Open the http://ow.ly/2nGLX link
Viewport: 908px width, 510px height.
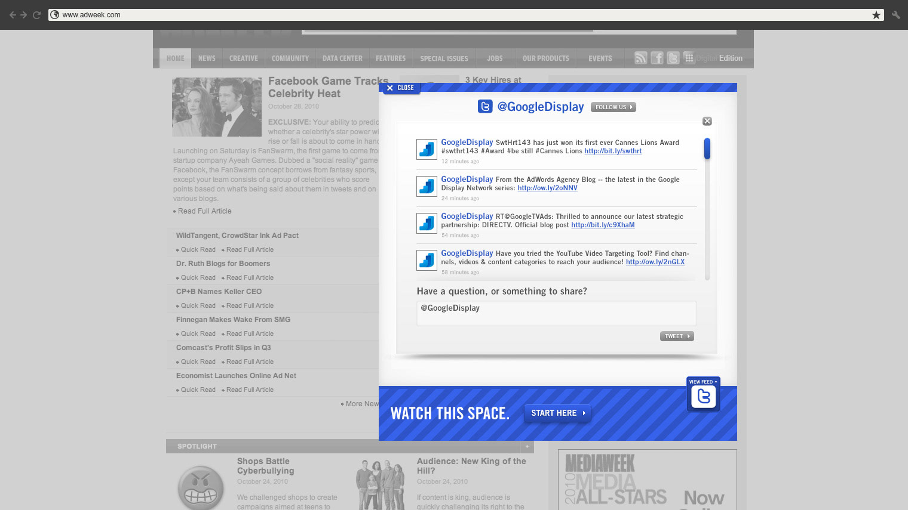point(655,262)
